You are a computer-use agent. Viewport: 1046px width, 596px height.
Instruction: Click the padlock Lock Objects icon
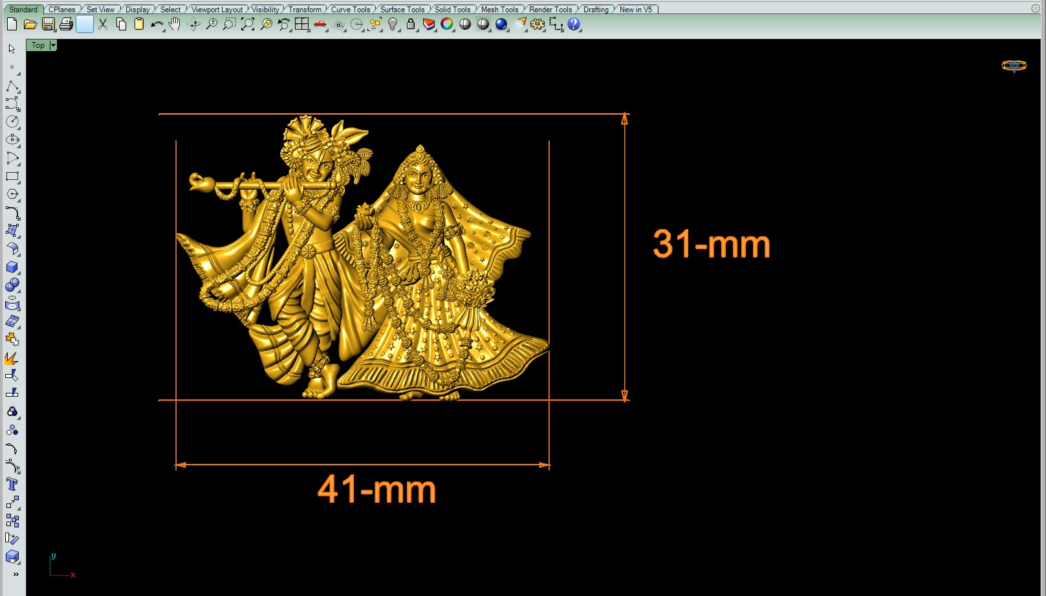[411, 25]
